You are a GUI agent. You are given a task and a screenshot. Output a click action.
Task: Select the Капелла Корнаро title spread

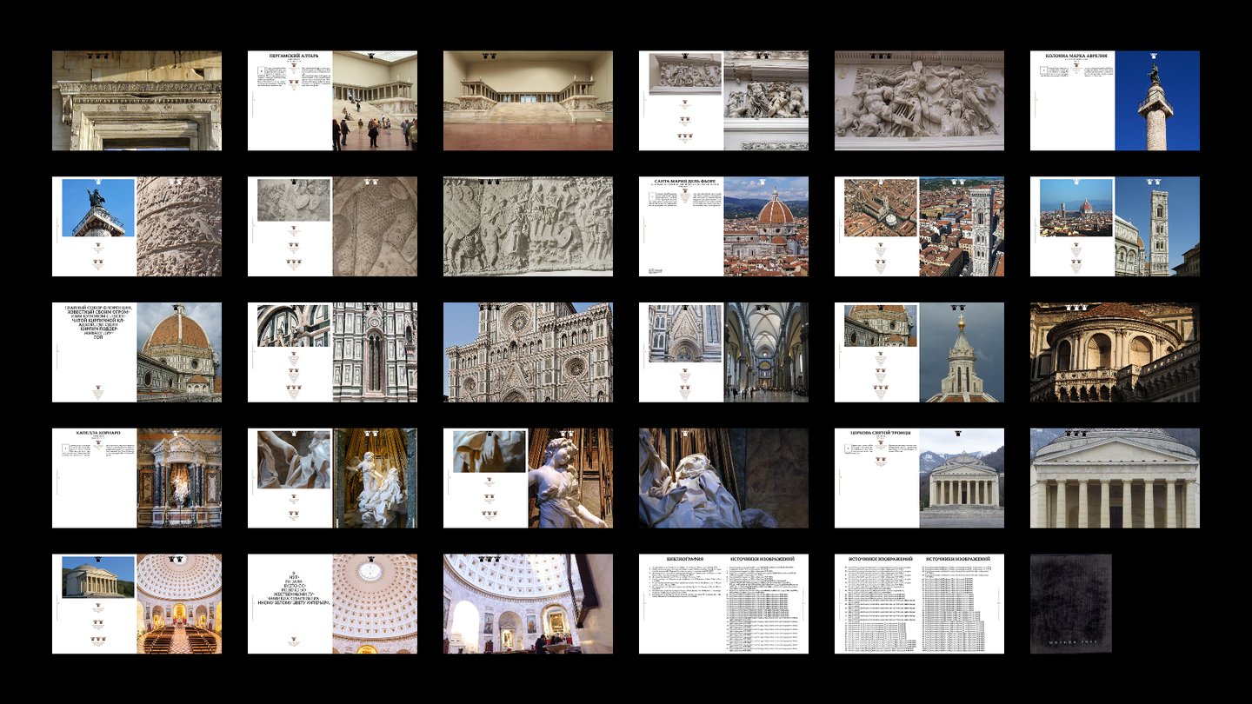coord(137,478)
